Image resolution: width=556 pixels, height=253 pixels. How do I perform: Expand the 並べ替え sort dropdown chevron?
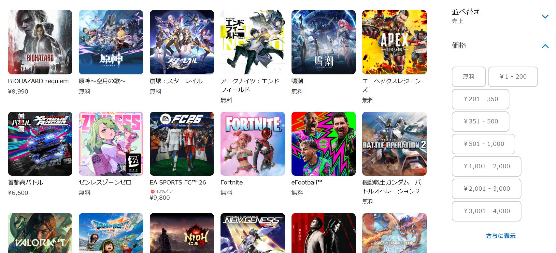[545, 16]
